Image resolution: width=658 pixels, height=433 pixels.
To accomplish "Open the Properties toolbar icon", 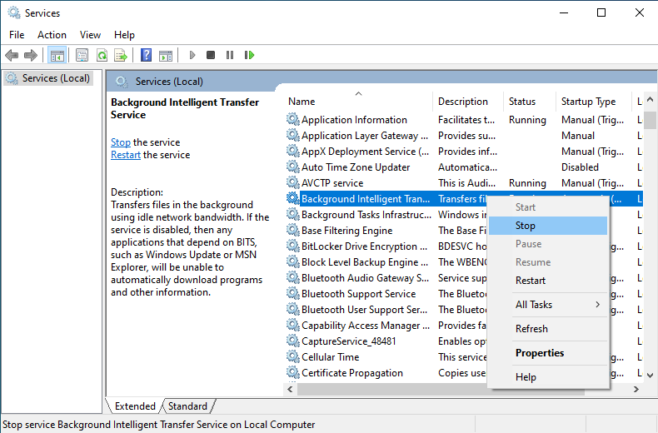I will [82, 55].
